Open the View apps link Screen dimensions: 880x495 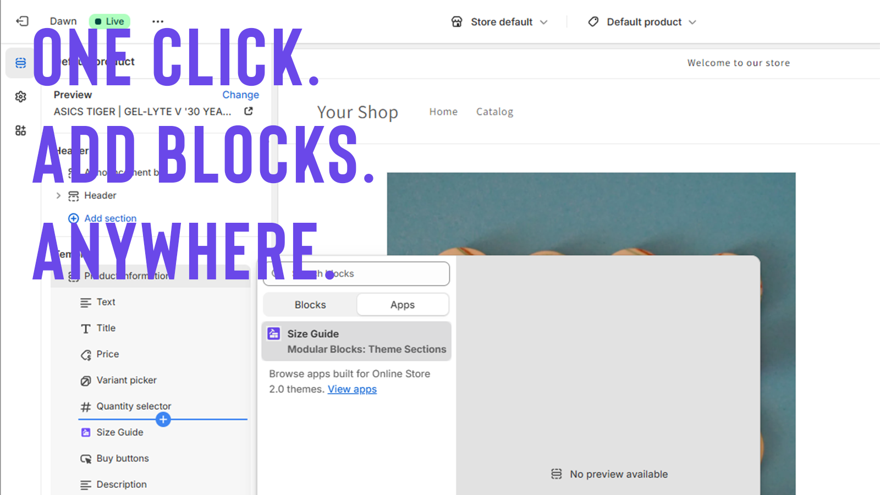pyautogui.click(x=352, y=389)
